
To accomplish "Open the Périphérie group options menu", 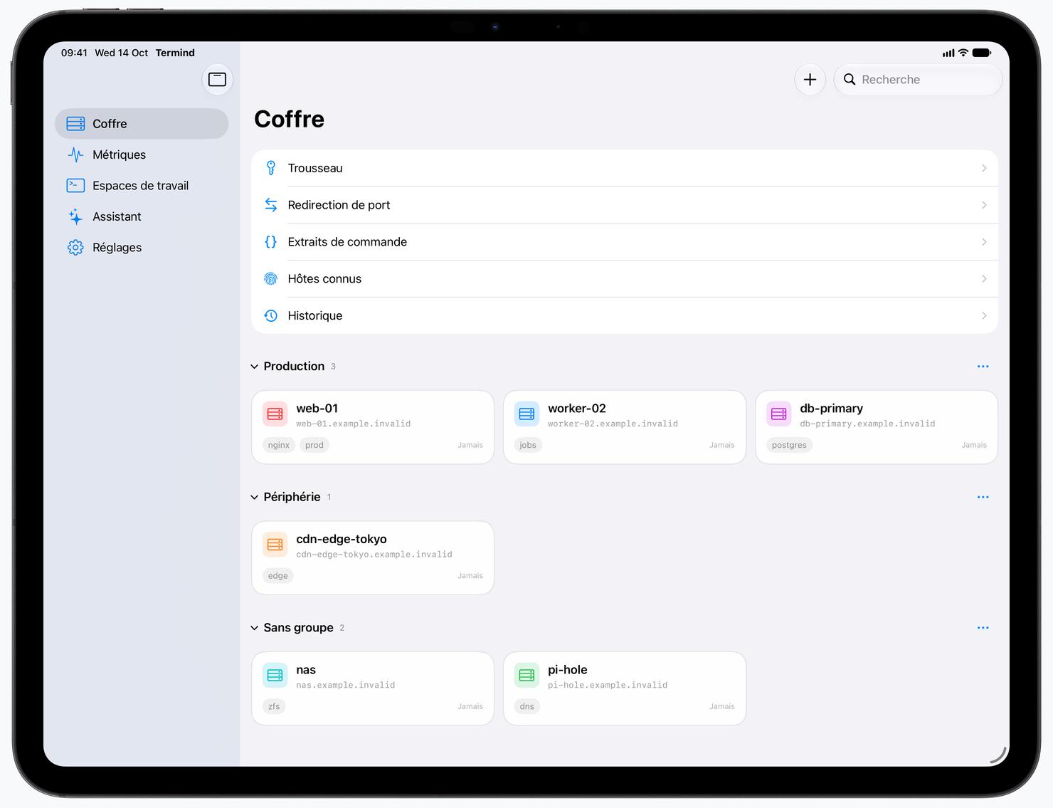I will 983,497.
